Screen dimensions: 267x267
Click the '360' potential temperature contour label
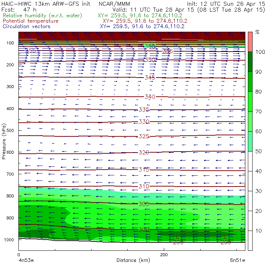pyautogui.click(x=150, y=46)
